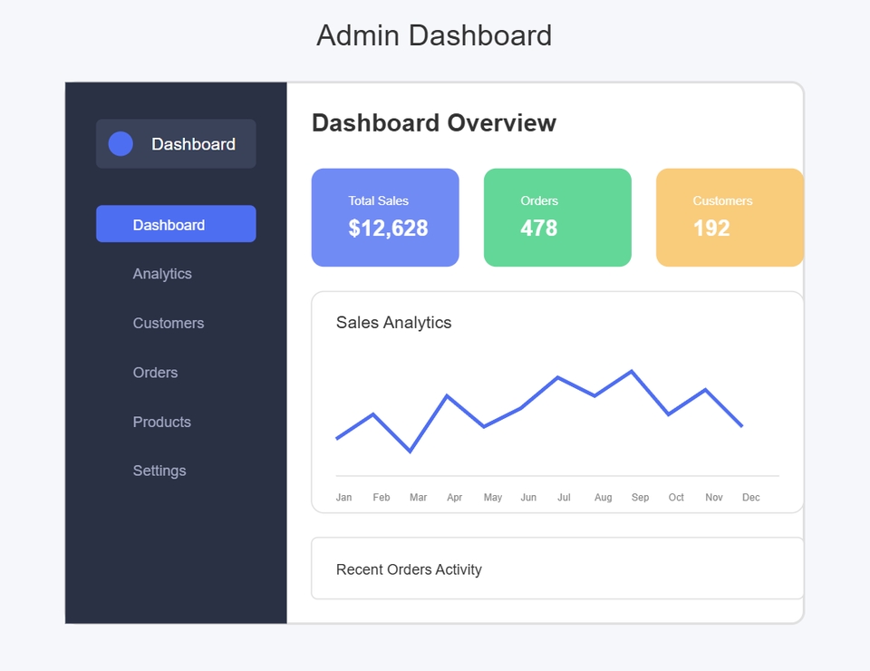This screenshot has width=870, height=671.
Task: Click the Jan label on chart axis
Action: pos(343,497)
